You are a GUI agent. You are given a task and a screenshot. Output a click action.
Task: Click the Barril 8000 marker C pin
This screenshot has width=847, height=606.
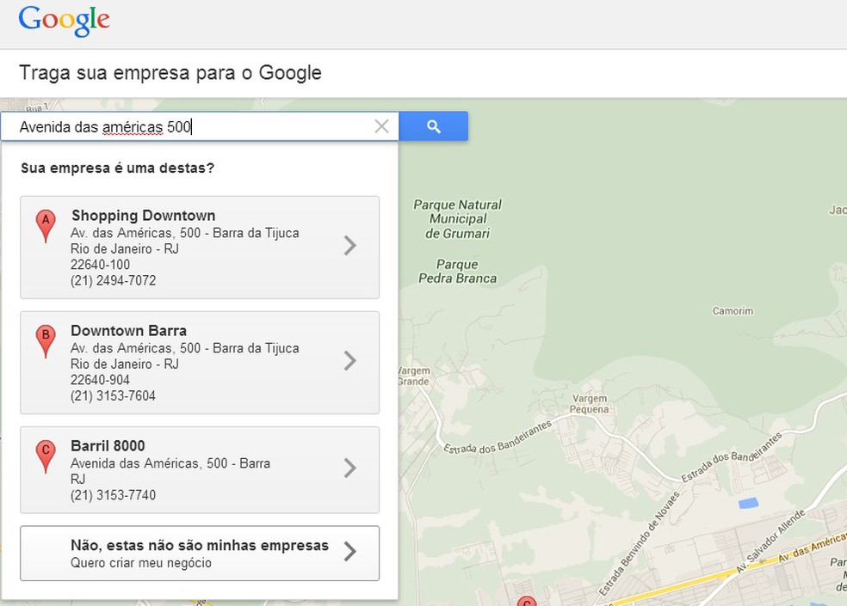coord(46,456)
